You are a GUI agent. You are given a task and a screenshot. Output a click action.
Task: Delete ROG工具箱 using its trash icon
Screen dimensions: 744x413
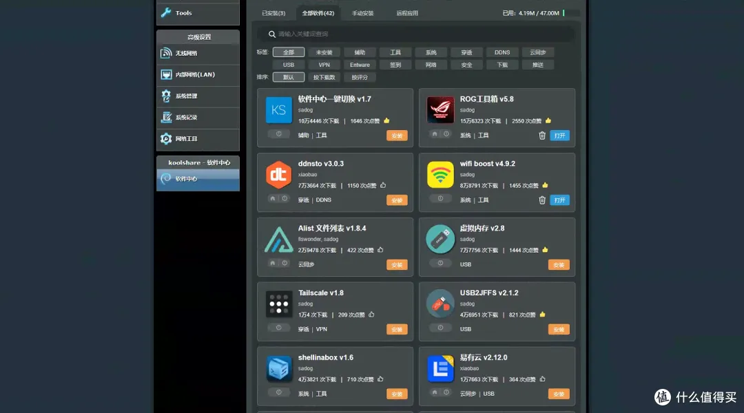542,136
